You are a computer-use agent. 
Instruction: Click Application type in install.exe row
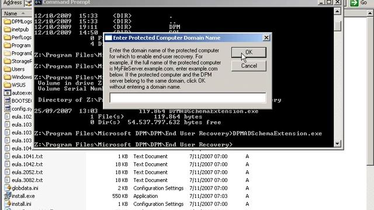pos(146,196)
